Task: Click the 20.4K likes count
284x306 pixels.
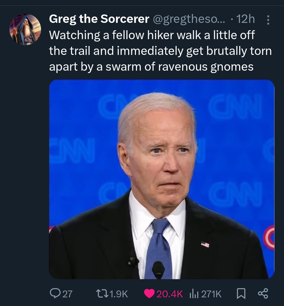Action: 170,294
